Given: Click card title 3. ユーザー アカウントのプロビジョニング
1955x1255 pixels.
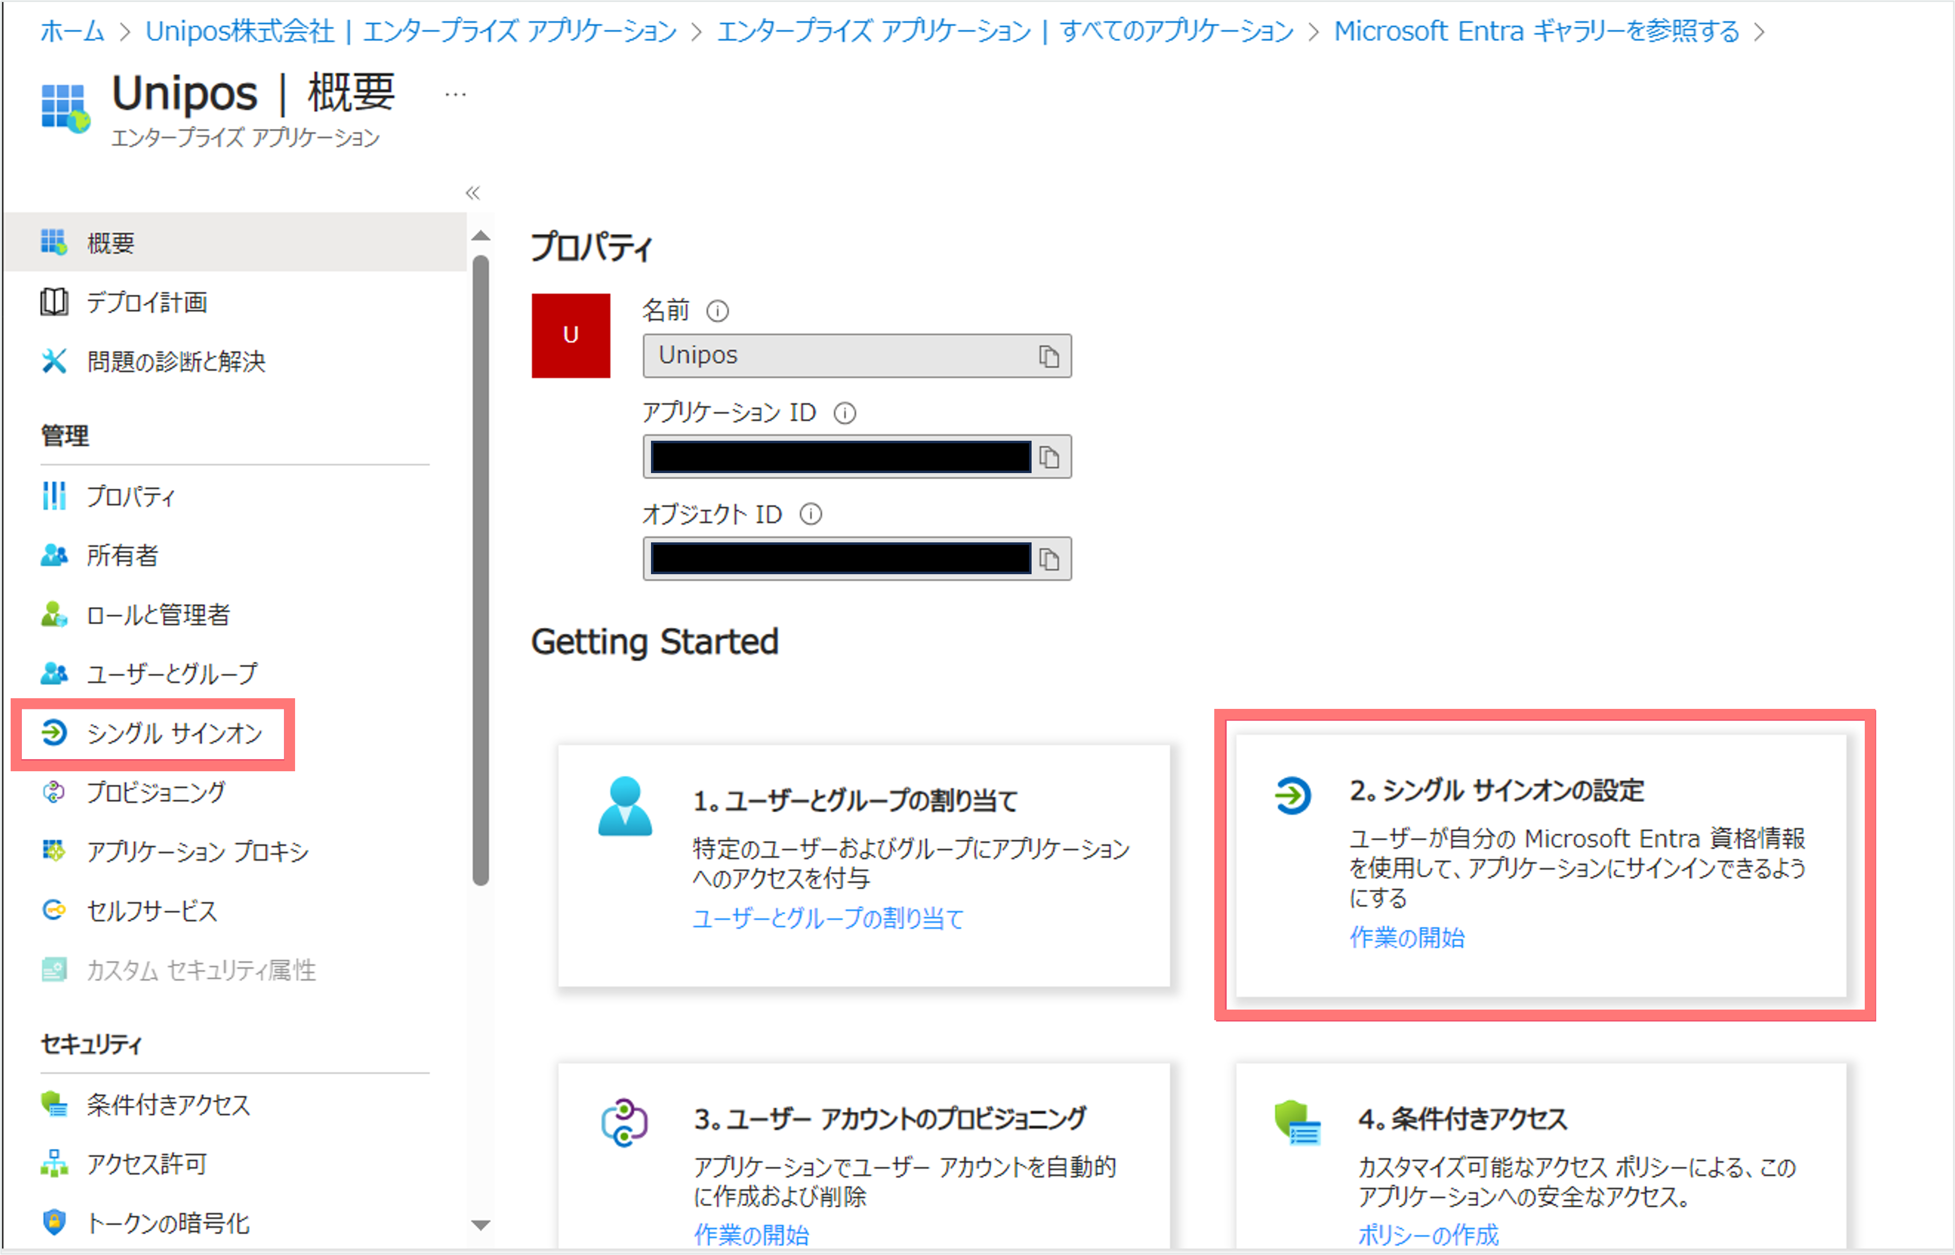Looking at the screenshot, I should 889,1119.
